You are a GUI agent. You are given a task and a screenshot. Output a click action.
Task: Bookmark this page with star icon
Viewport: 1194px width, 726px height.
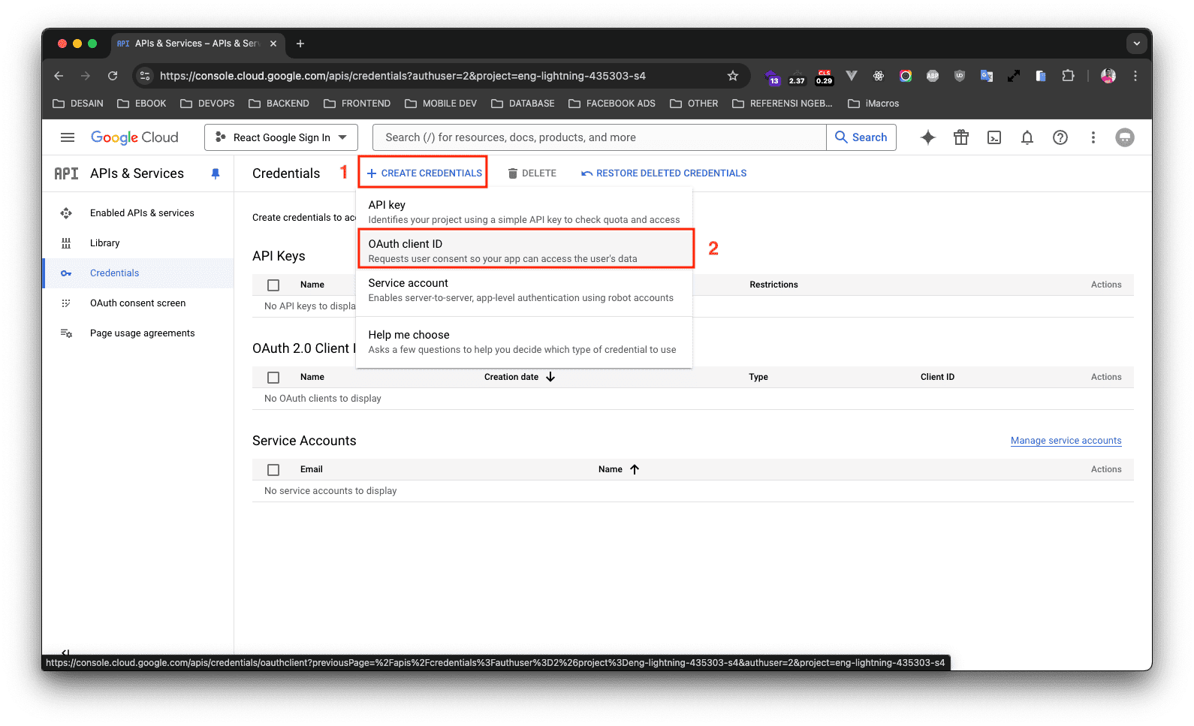click(733, 76)
